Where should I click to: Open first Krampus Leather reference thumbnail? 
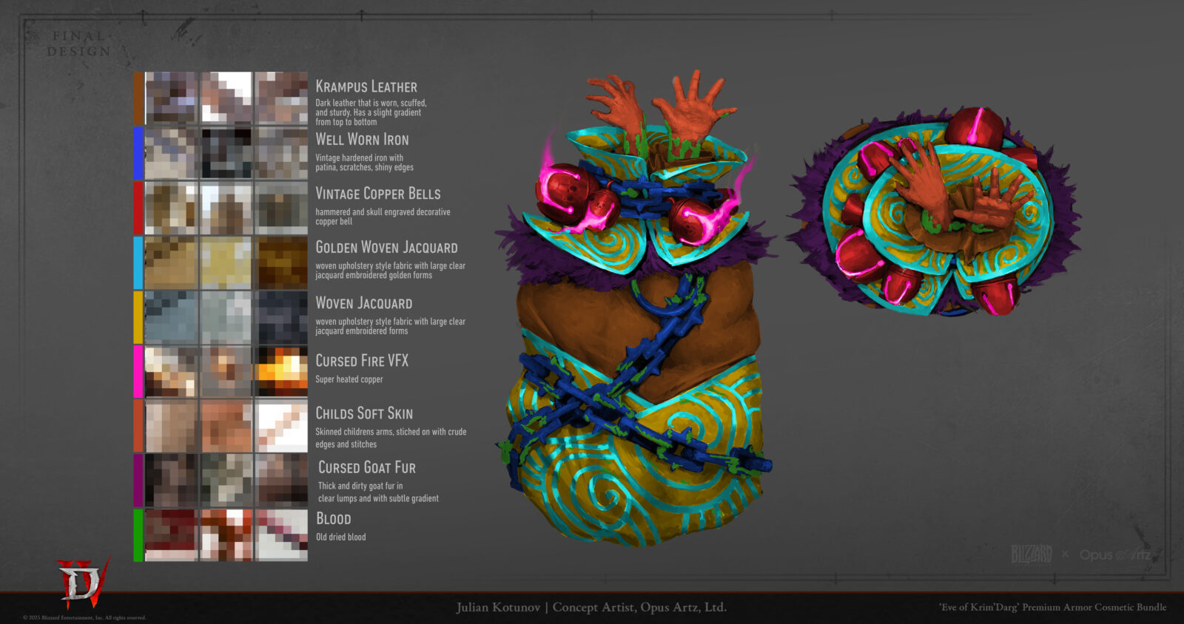(x=171, y=98)
